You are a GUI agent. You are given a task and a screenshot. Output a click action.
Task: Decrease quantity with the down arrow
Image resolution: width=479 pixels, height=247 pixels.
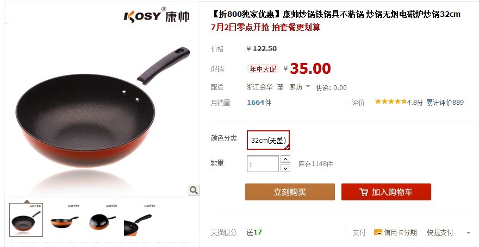pyautogui.click(x=285, y=168)
